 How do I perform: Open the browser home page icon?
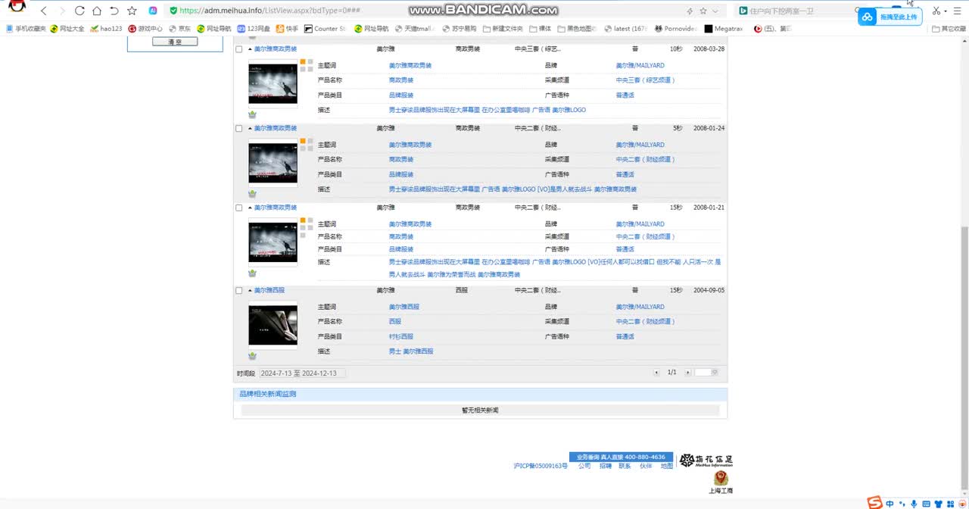pyautogui.click(x=97, y=11)
